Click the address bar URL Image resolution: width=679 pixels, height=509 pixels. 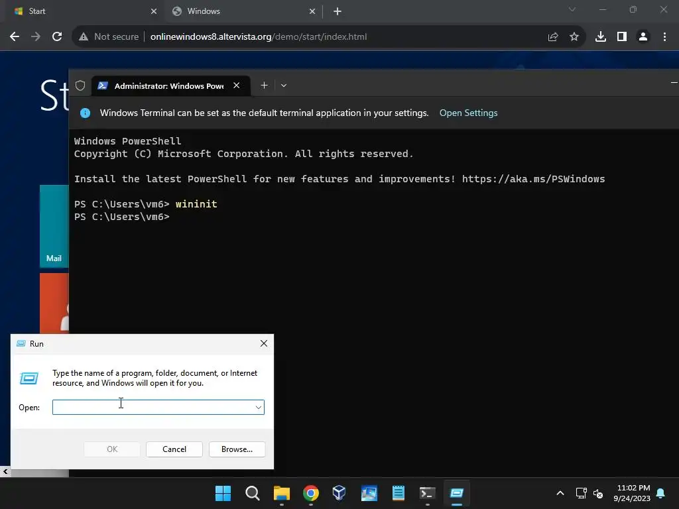[x=259, y=37]
